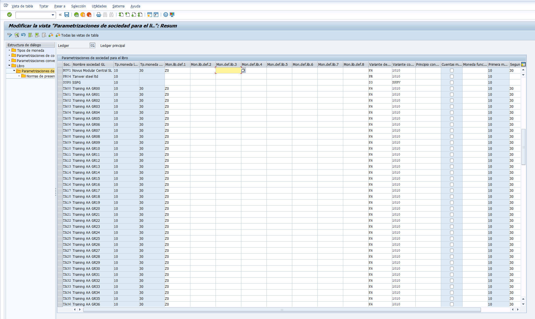Click the Nombre sociedad GL column header

(93, 64)
